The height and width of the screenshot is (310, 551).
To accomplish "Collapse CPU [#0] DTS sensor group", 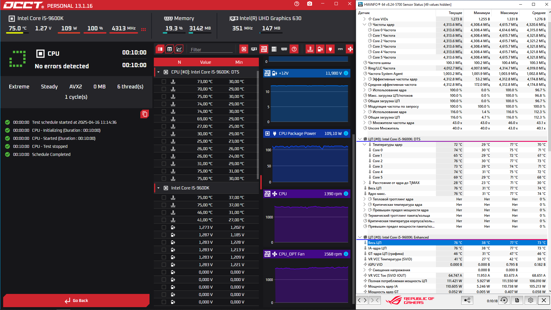I will tap(158, 72).
